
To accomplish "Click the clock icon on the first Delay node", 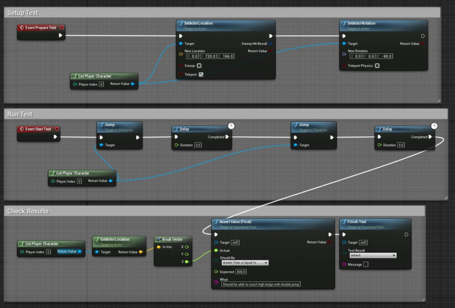I will point(231,125).
